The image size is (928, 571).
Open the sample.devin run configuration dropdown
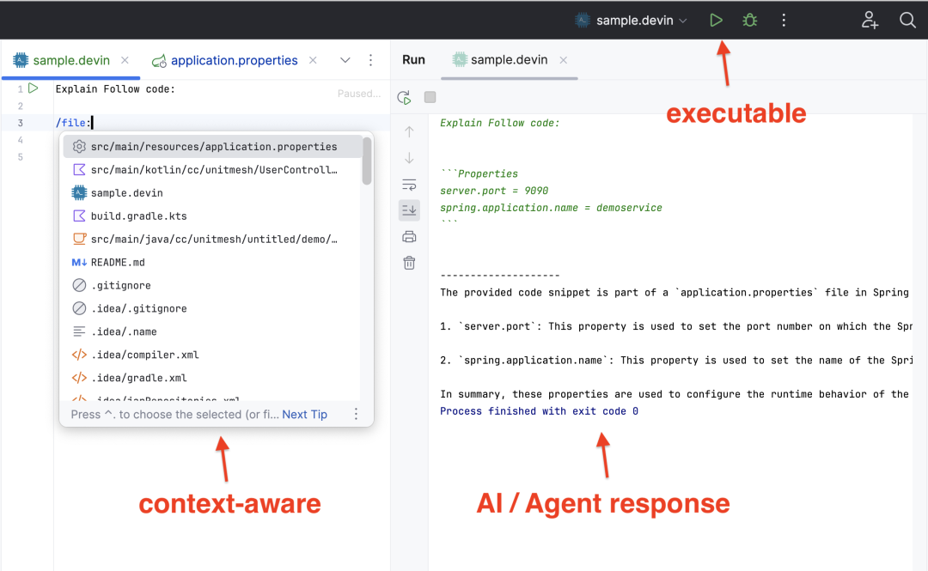point(631,20)
